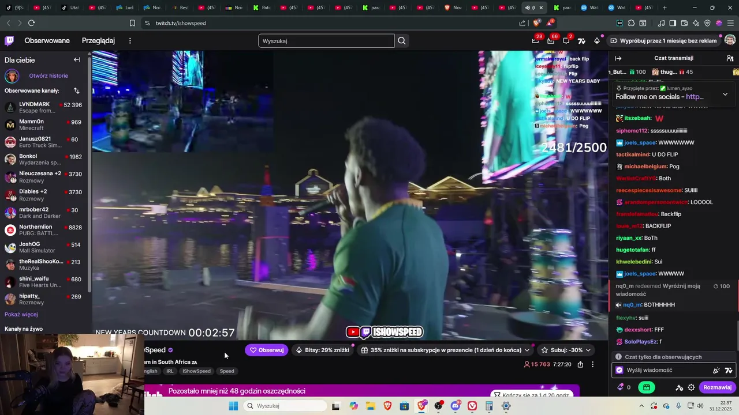
Task: Open the Brave browser hamburger menu
Action: tap(730, 23)
